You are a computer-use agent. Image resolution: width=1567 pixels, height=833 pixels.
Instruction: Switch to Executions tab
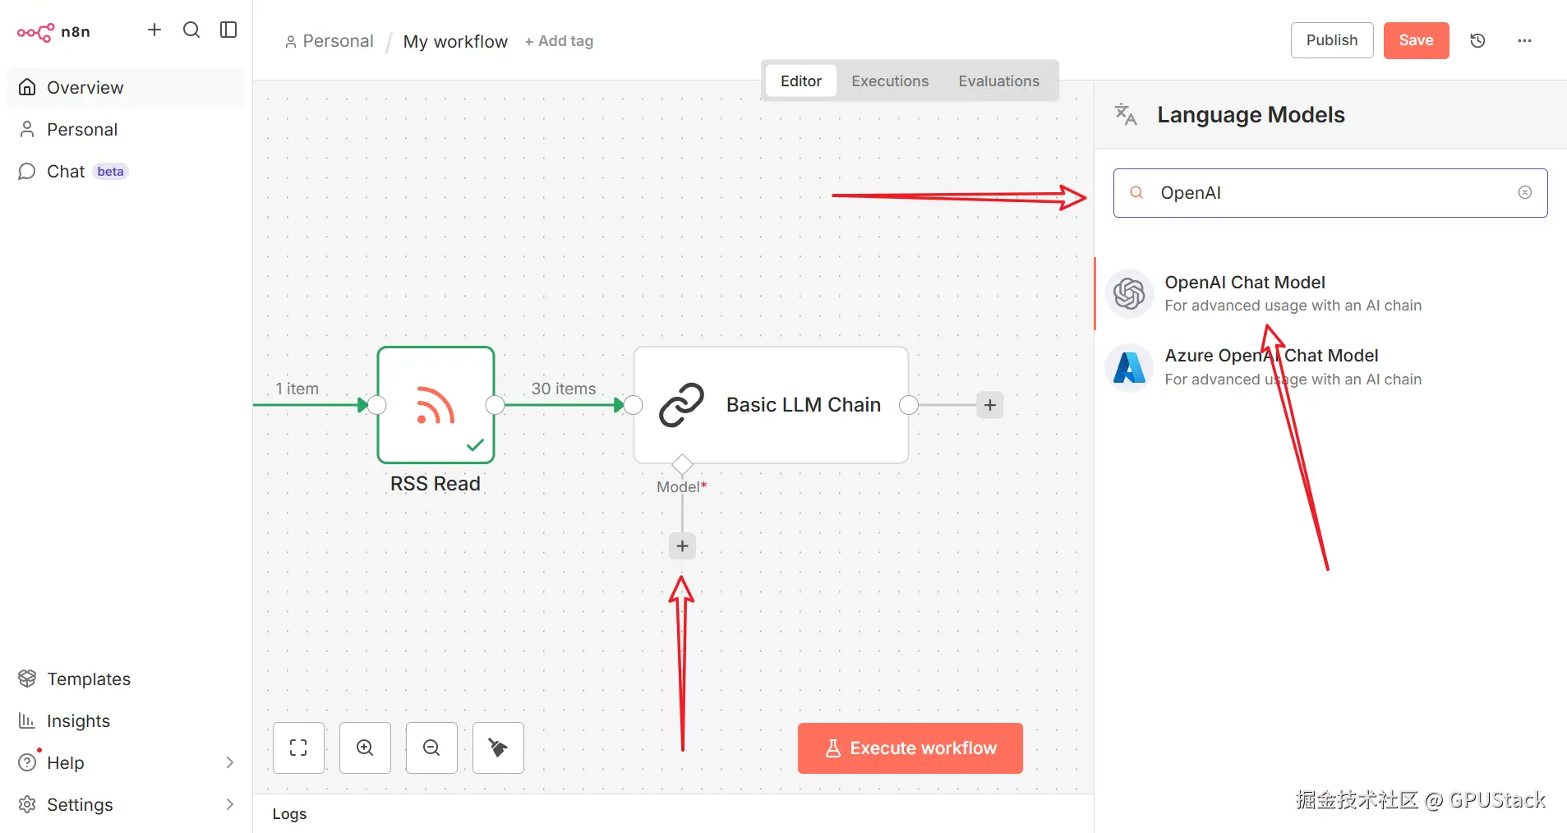tap(890, 81)
